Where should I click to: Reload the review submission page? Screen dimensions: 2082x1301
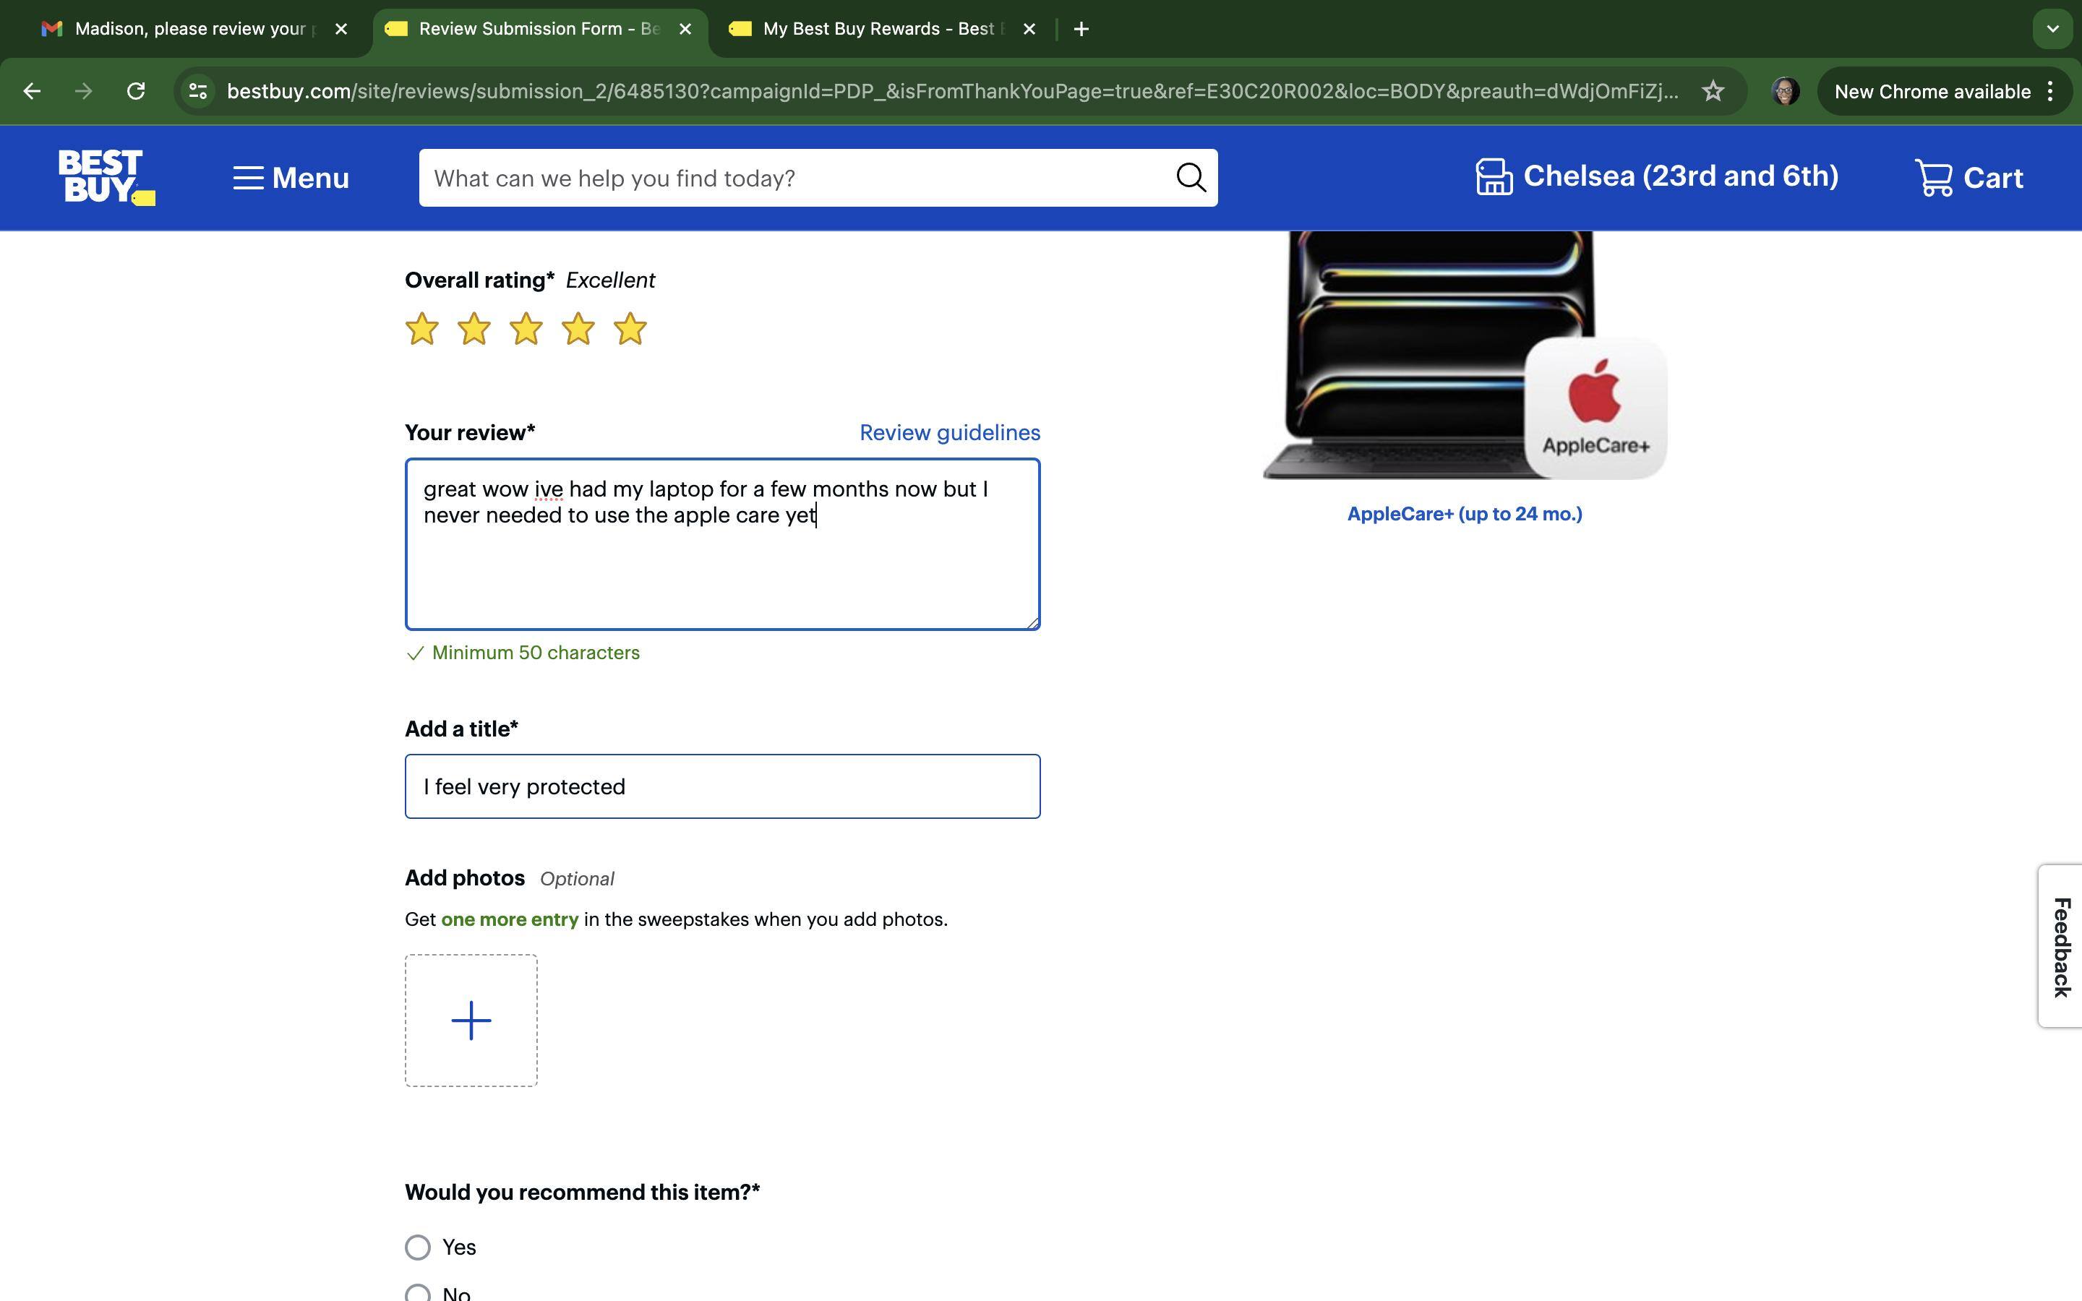click(135, 90)
